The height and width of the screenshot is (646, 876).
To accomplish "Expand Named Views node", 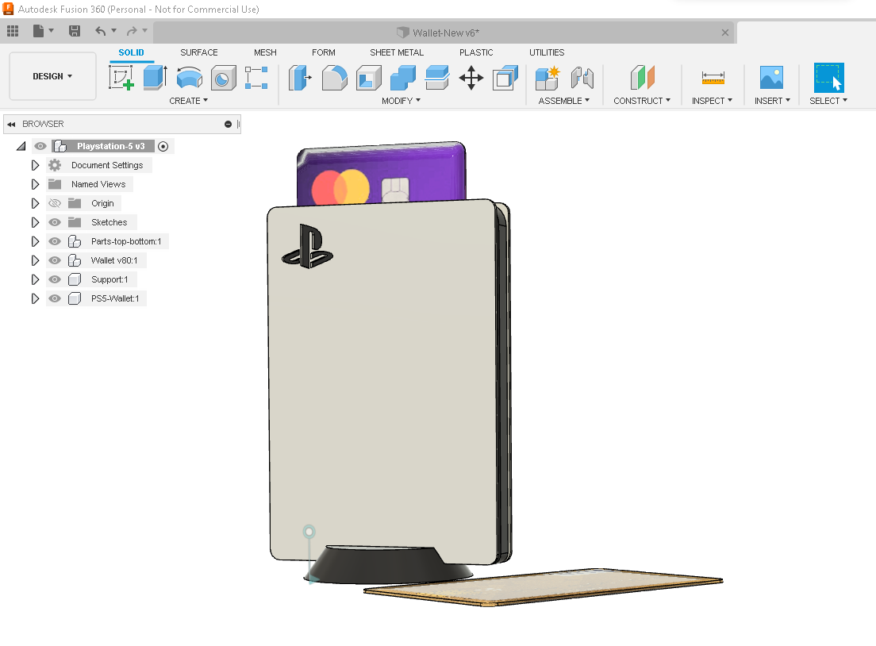I will [35, 184].
